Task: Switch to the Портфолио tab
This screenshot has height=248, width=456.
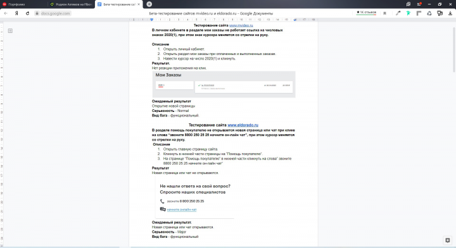Action: 23,4
